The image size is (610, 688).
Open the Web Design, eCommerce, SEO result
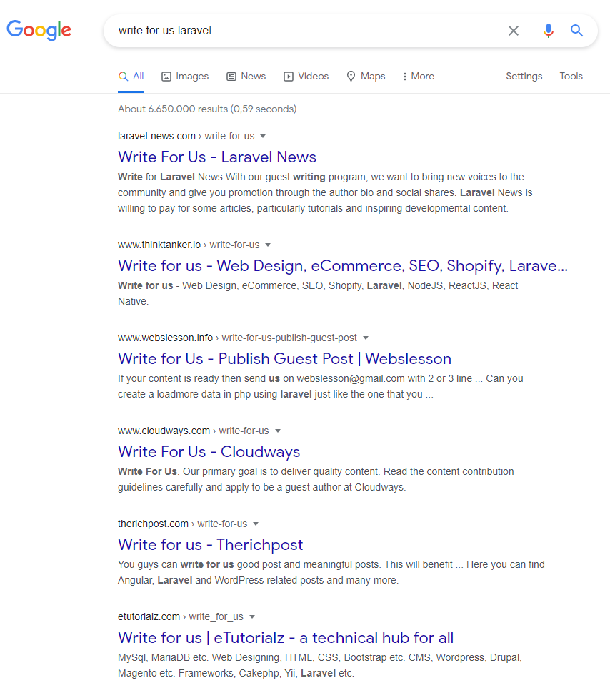pos(343,266)
